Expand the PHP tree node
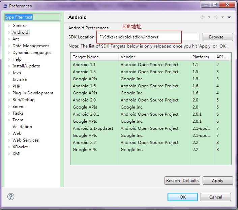 coord(9,86)
